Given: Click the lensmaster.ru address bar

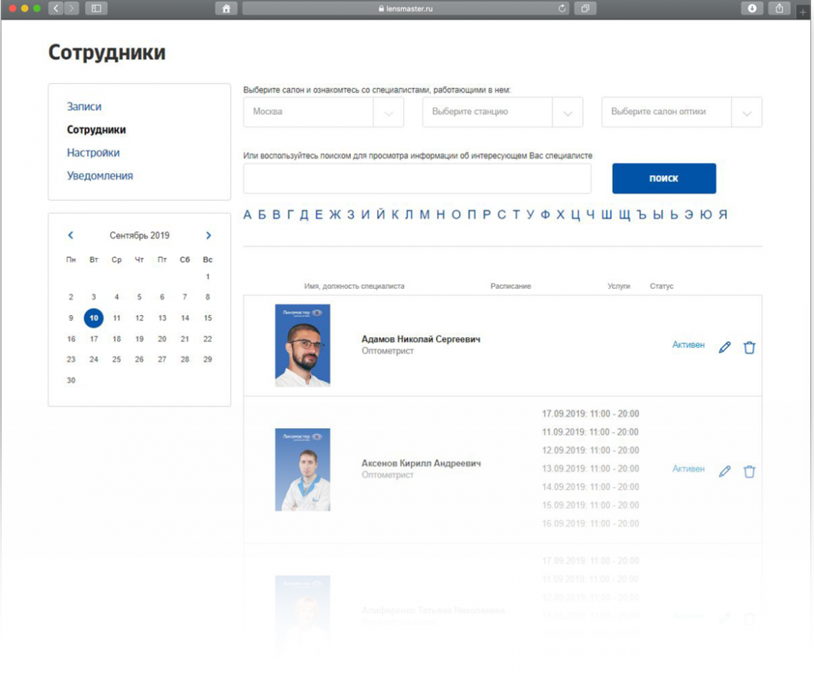Looking at the screenshot, I should pos(405,8).
